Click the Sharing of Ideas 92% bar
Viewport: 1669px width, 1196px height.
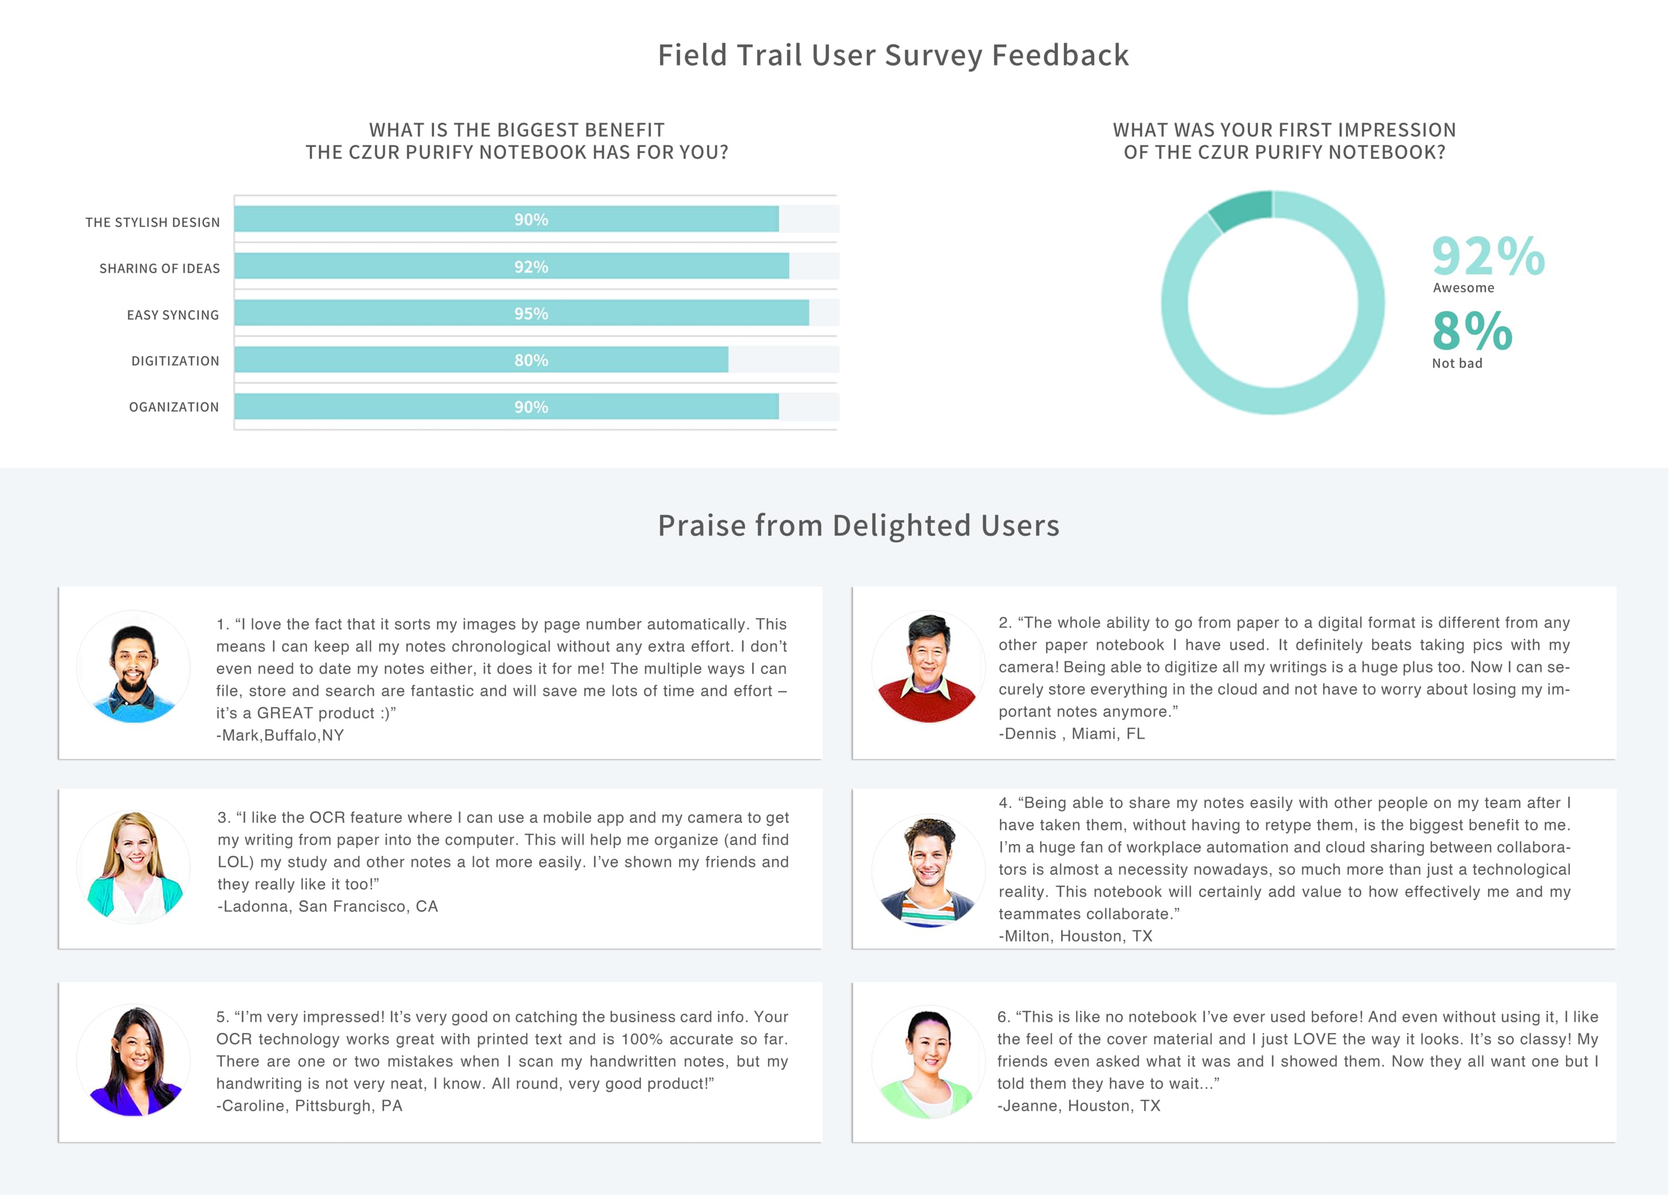click(x=511, y=266)
